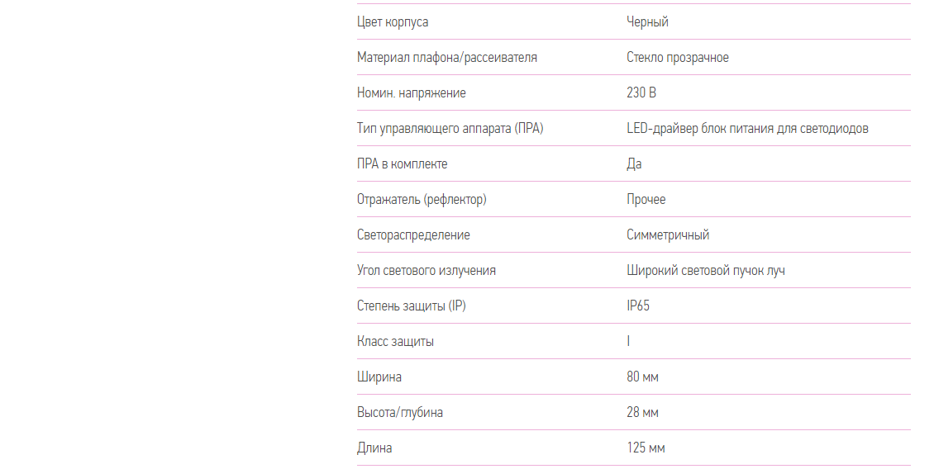
Task: Click the 'Да' value
Action: click(x=634, y=164)
